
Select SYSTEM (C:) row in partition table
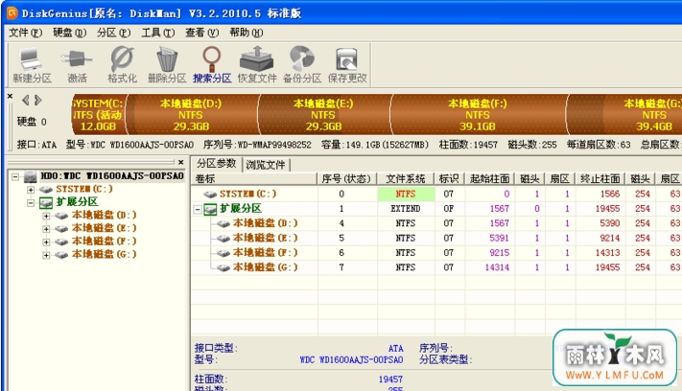(x=436, y=194)
